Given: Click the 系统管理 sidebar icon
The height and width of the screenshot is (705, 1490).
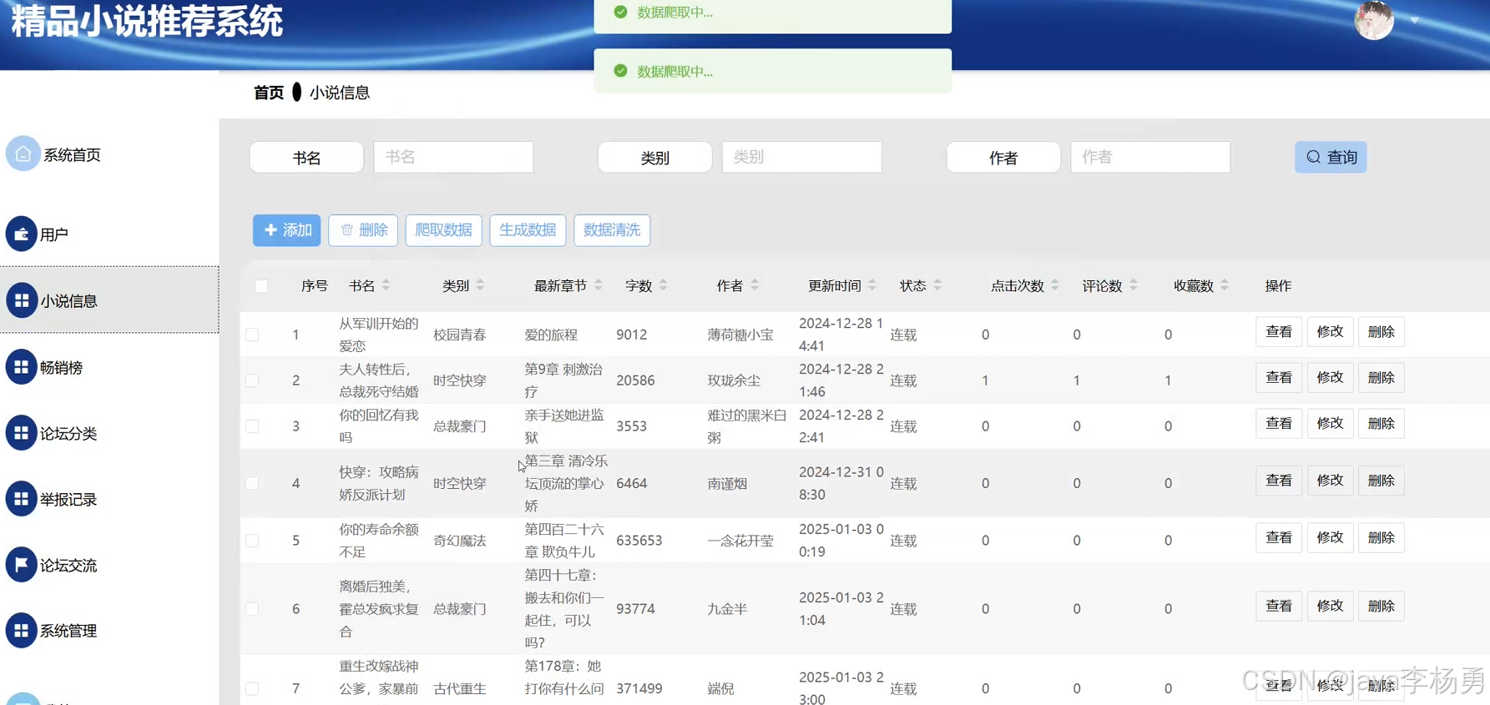Looking at the screenshot, I should pos(21,630).
